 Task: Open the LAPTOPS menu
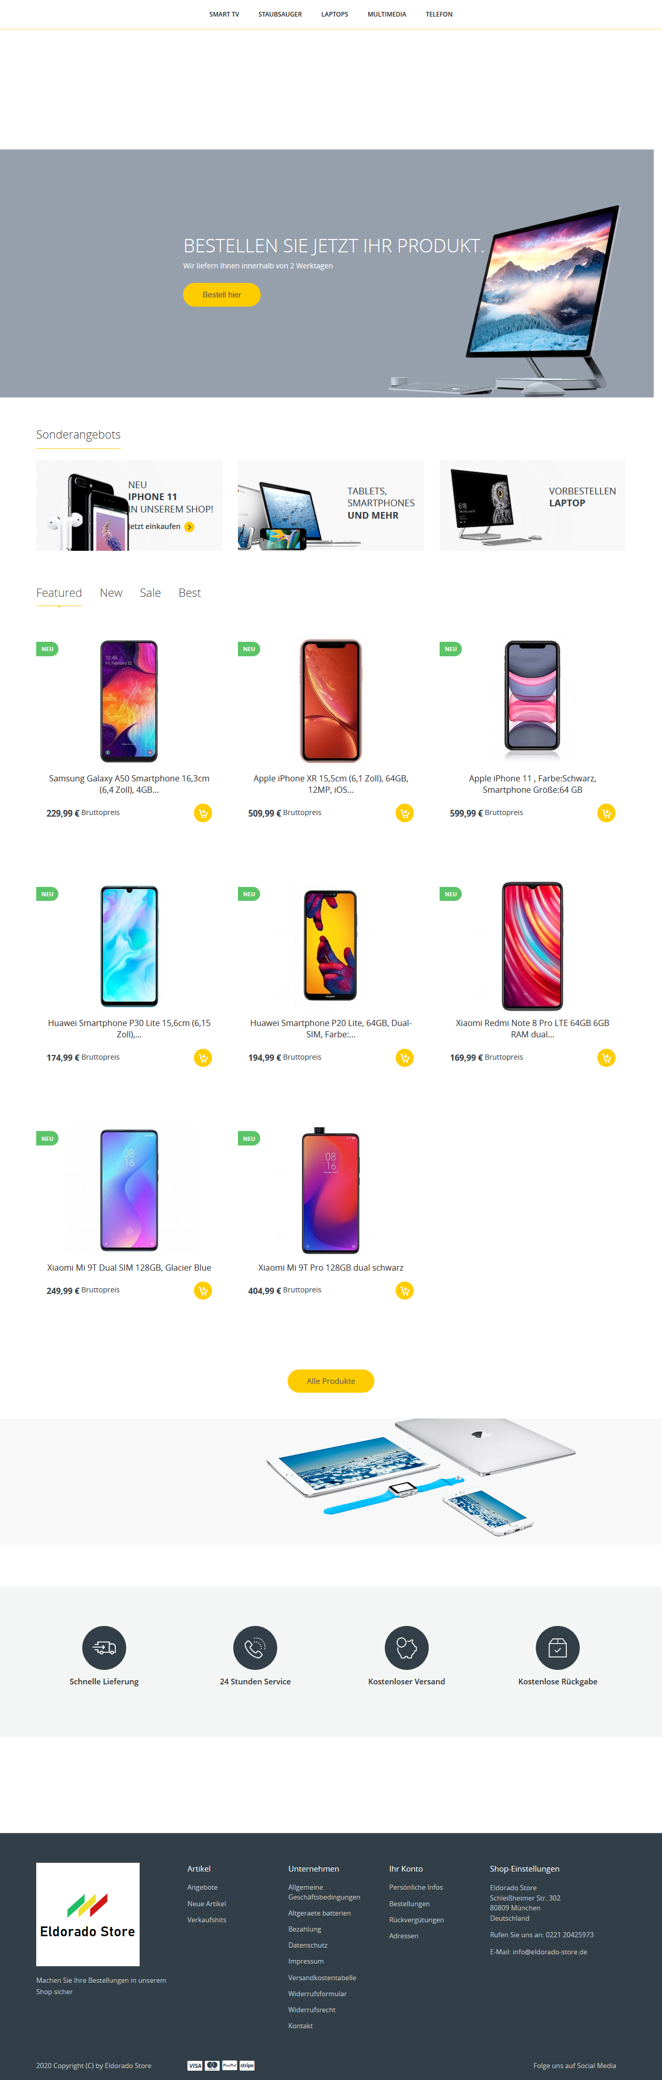pos(335,14)
